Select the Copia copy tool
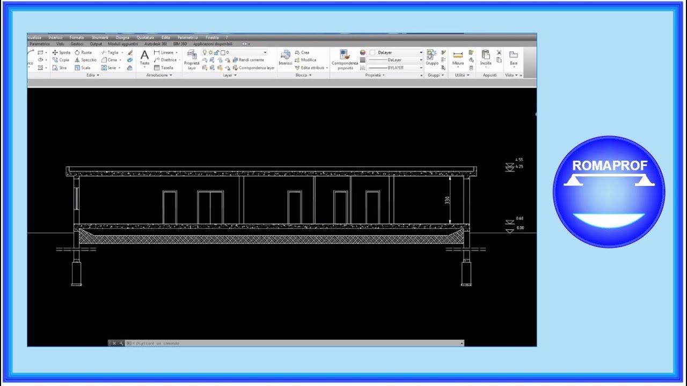 pos(61,60)
